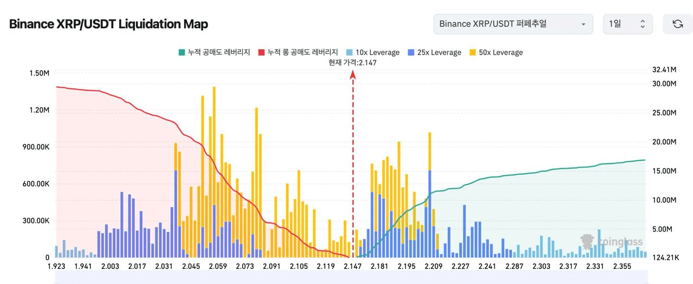Click the 2.059 price axis label
The height and width of the screenshot is (284, 693).
point(218,266)
